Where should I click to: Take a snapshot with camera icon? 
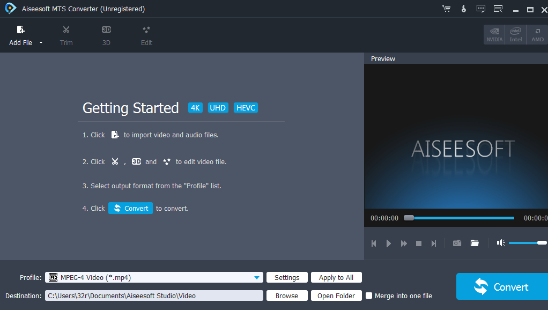[457, 243]
